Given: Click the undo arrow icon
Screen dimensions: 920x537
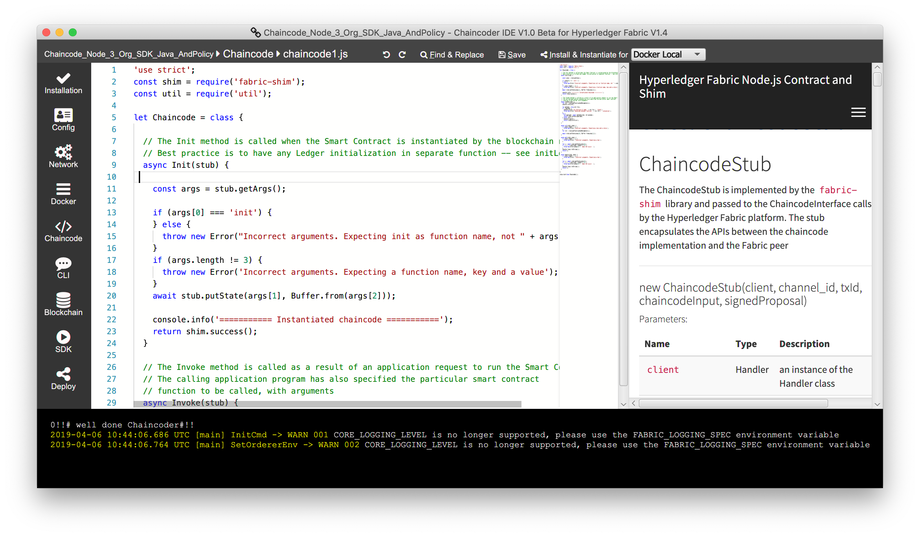Looking at the screenshot, I should tap(386, 55).
